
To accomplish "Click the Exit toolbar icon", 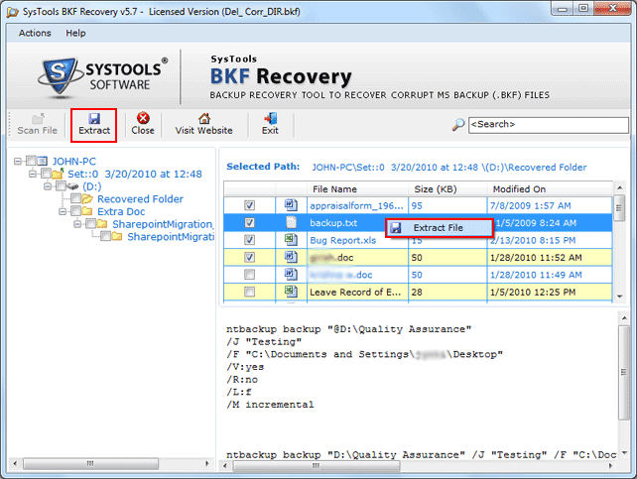I will (x=270, y=118).
